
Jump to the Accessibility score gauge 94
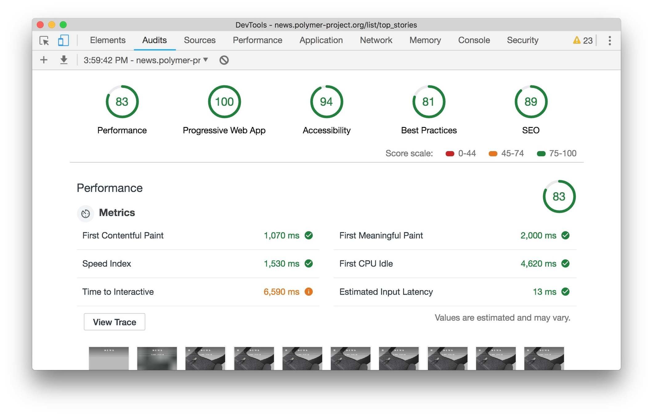coord(326,102)
